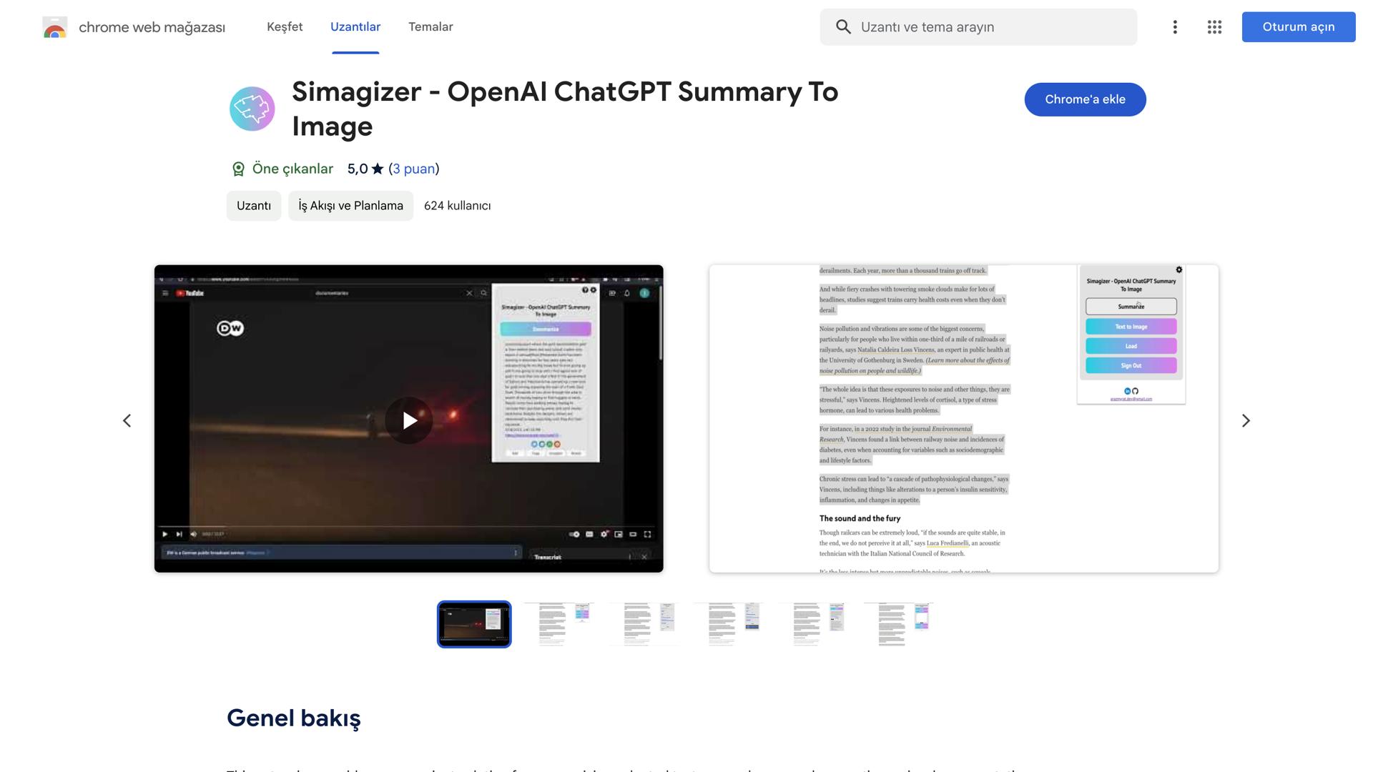Screen dimensions: 1373x772
Task: Click the Uzantı chip
Action: point(253,206)
